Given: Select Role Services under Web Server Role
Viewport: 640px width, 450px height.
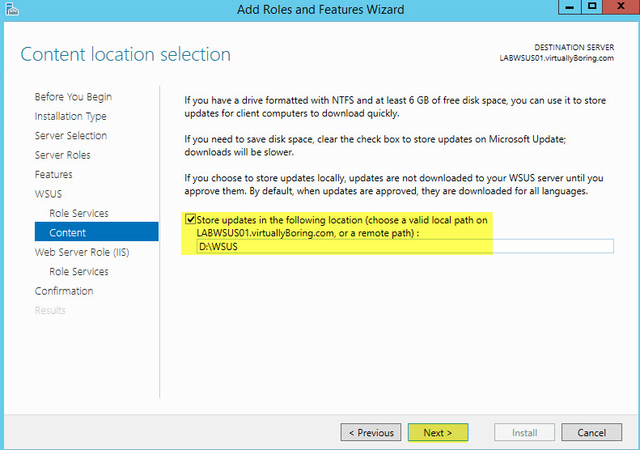Looking at the screenshot, I should point(78,272).
